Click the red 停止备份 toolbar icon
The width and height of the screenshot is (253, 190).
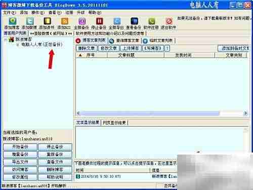[x=100, y=21]
